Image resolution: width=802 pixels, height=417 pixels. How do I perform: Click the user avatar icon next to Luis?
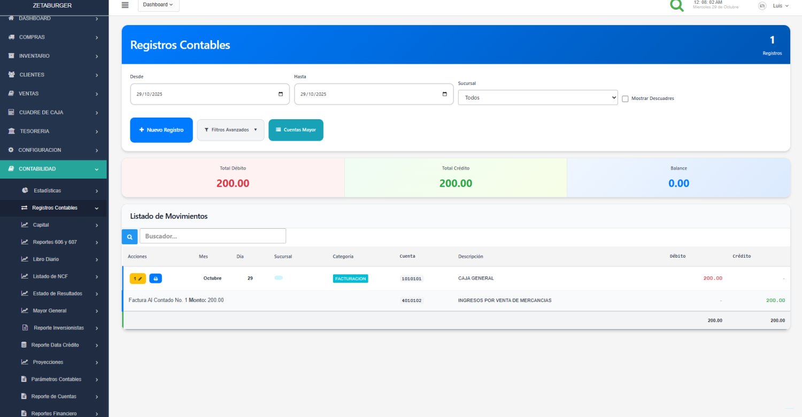762,5
